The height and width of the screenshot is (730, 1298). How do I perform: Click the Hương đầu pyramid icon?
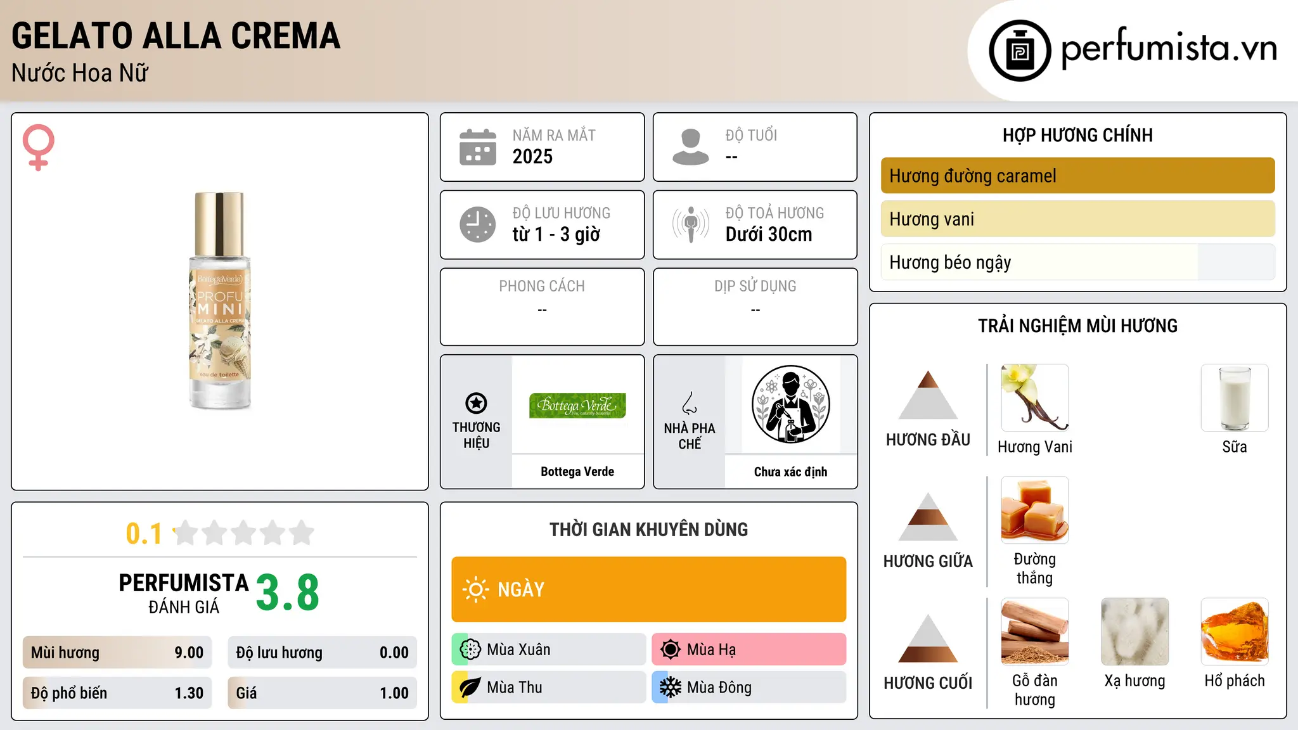[x=928, y=395]
